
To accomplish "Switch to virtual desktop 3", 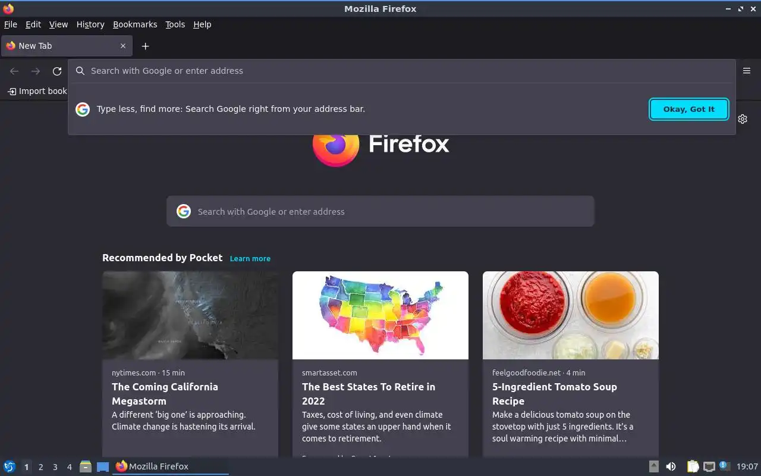I will [x=55, y=467].
